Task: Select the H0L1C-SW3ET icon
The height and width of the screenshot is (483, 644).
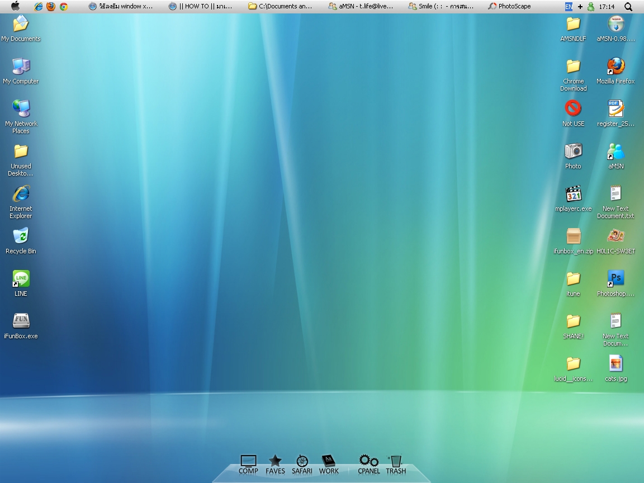Action: (615, 241)
